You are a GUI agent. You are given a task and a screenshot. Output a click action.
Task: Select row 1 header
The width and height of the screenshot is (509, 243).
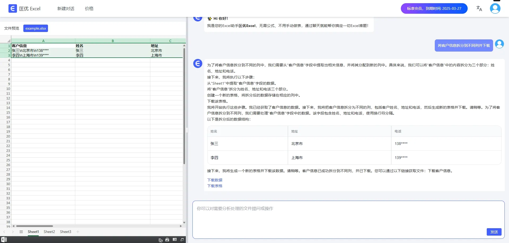pyautogui.click(x=5, y=46)
